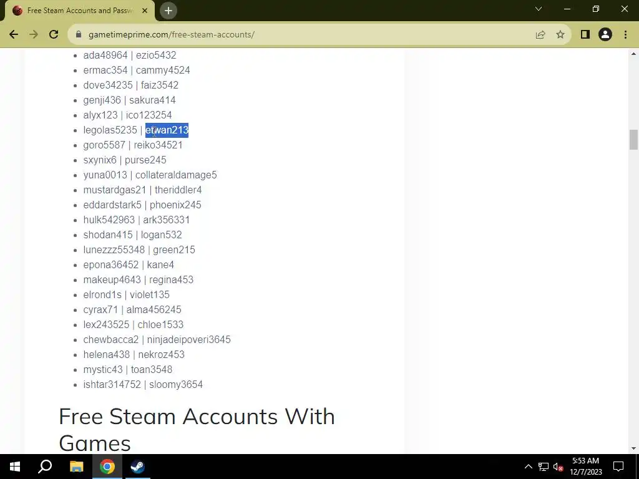Screen dimensions: 639x479
Task: Open a new tab with plus button
Action: tap(168, 11)
